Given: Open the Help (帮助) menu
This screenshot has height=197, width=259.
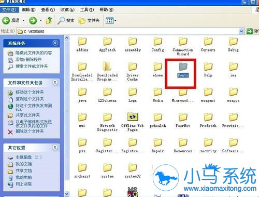Looking at the screenshot, I should coord(106,10).
